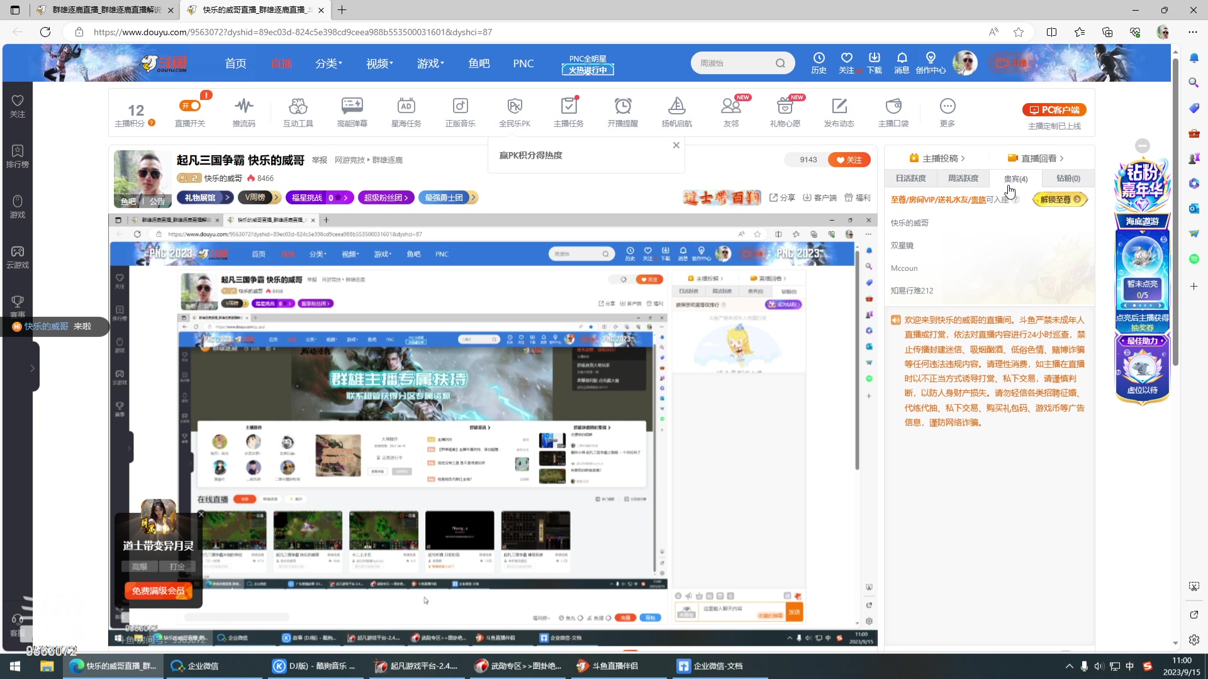
Task: Click the 开播 start-broadcast button
Action: [x=1012, y=63]
